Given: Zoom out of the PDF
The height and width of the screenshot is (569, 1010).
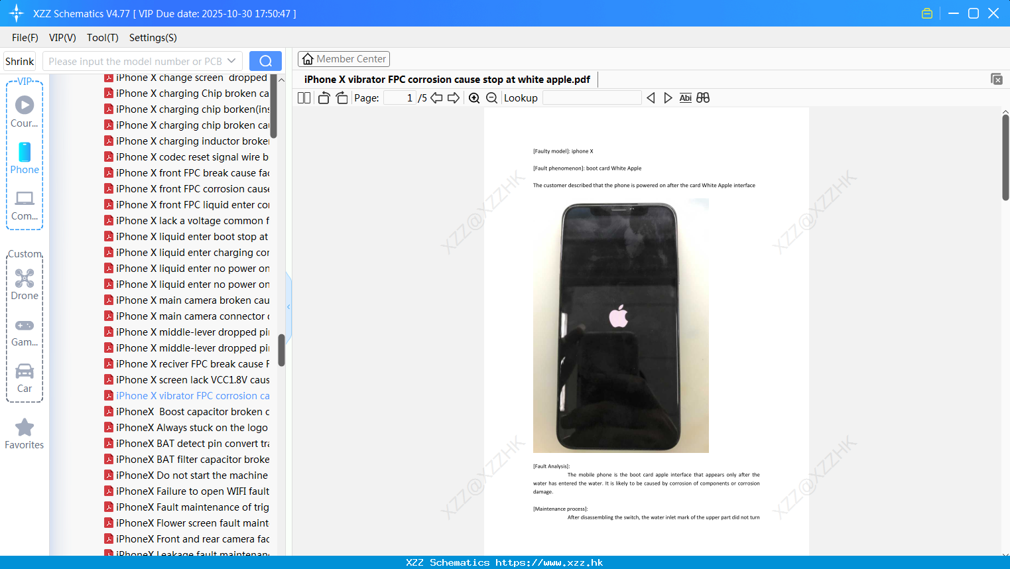Looking at the screenshot, I should point(491,98).
